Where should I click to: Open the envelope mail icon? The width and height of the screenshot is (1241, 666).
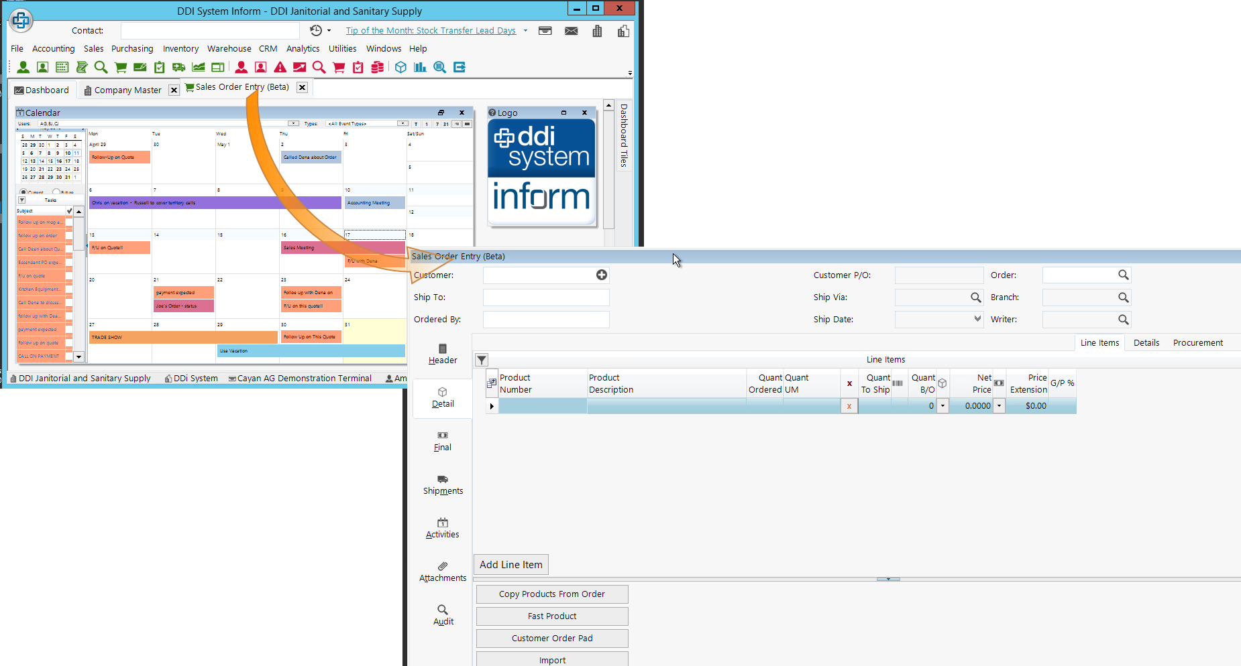click(571, 31)
